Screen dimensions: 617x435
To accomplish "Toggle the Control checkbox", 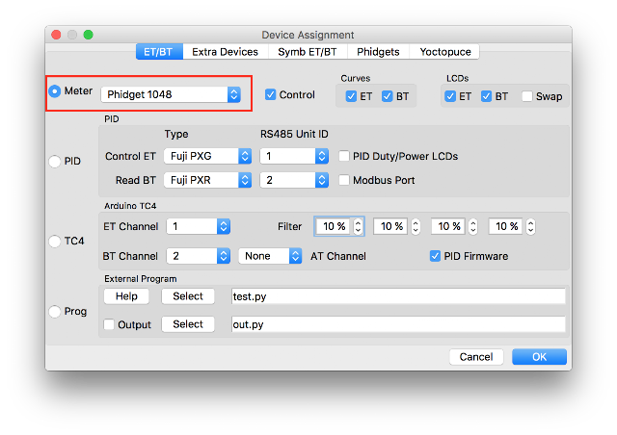I will point(271,94).
